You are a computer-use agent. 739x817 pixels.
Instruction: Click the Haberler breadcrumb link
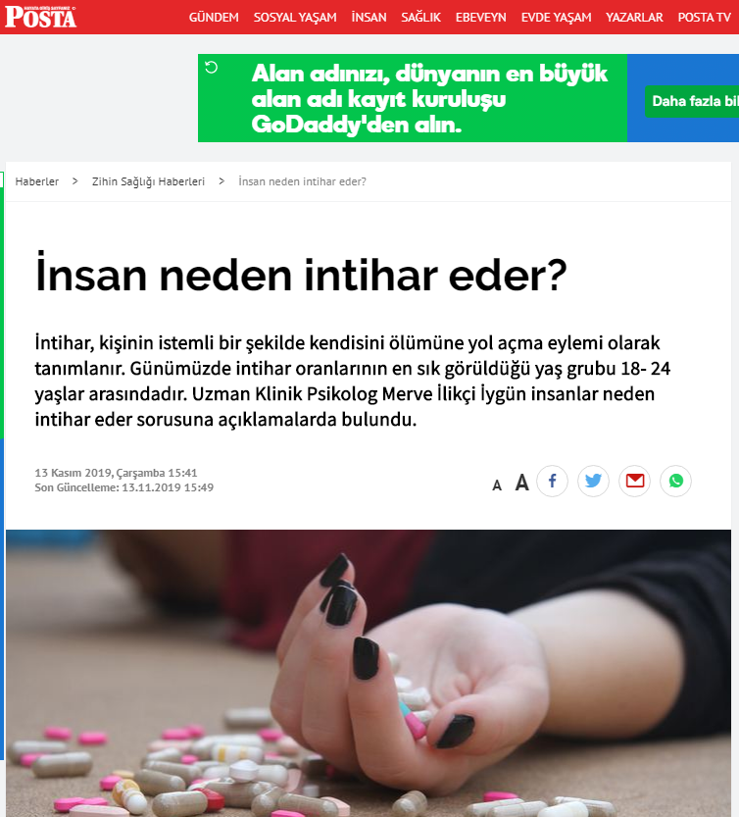(x=37, y=181)
